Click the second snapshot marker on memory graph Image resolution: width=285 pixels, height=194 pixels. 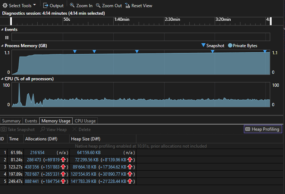pyautogui.click(x=94, y=51)
